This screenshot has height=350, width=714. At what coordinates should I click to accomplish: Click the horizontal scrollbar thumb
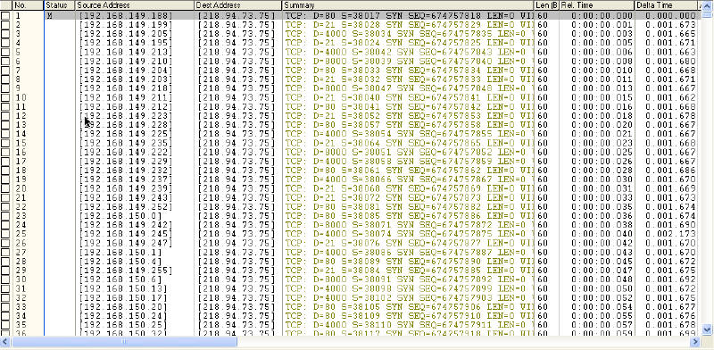[x=124, y=342]
